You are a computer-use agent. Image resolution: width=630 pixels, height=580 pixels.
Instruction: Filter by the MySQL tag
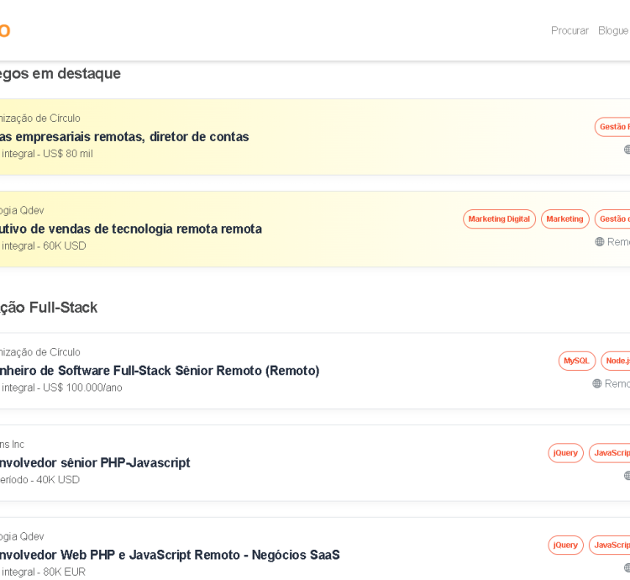(577, 361)
